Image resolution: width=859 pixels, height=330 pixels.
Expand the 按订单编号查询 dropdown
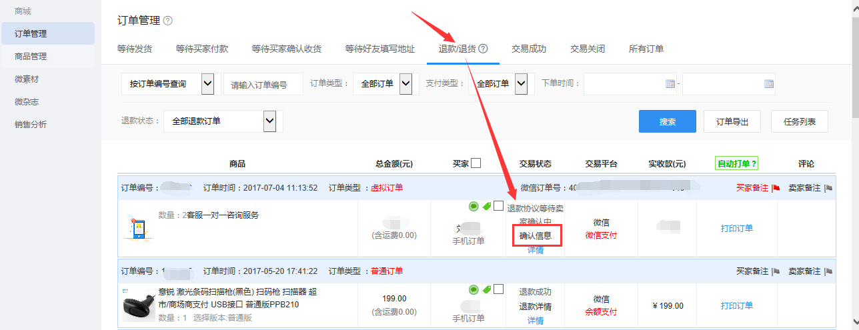coord(207,84)
